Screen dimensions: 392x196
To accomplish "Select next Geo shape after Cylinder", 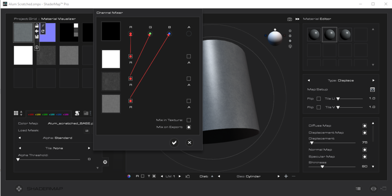I will pos(279,176).
